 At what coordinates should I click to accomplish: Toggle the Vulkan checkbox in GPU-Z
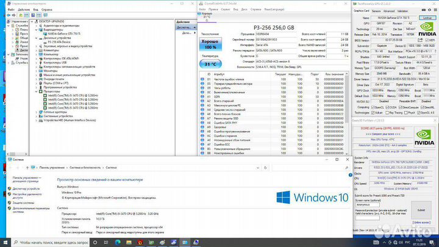(x=373, y=113)
